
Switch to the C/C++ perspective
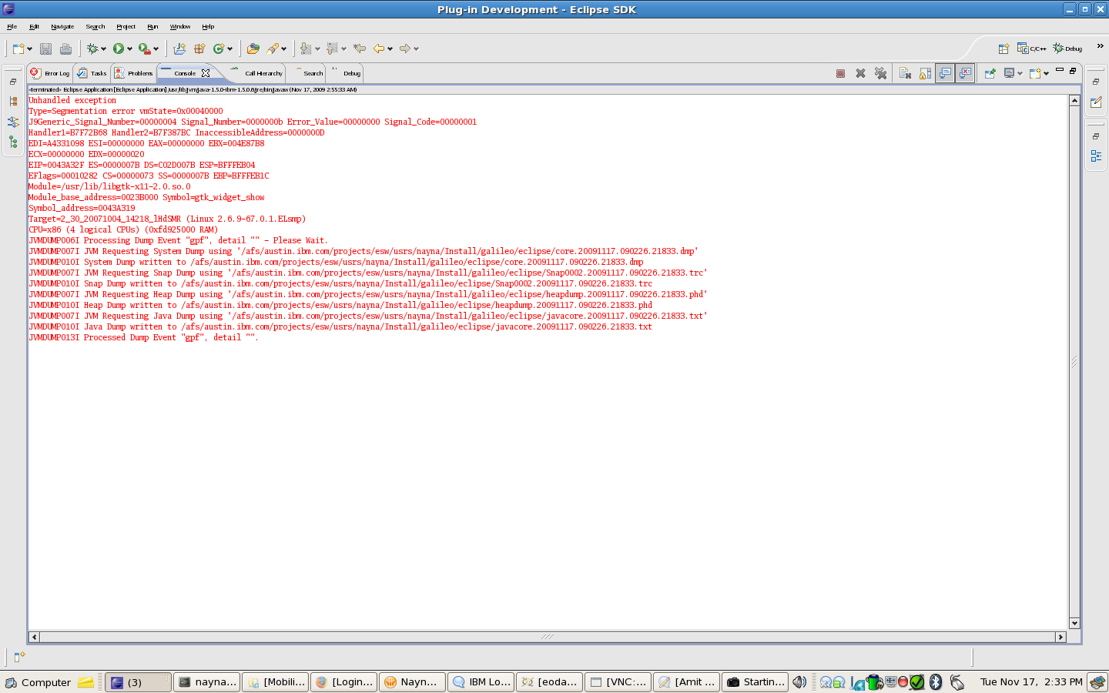(x=1032, y=49)
